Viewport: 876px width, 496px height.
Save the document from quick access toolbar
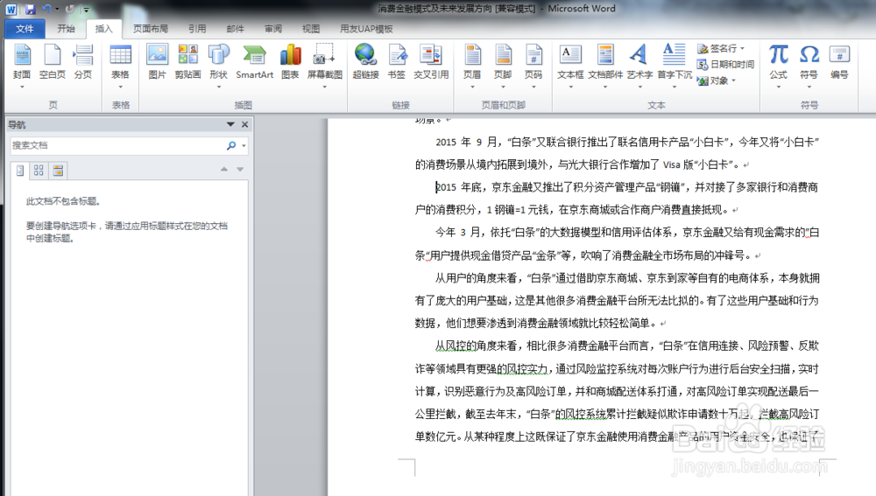[30, 9]
